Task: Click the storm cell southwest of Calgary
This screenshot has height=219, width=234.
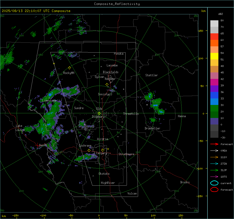Action: (86, 157)
